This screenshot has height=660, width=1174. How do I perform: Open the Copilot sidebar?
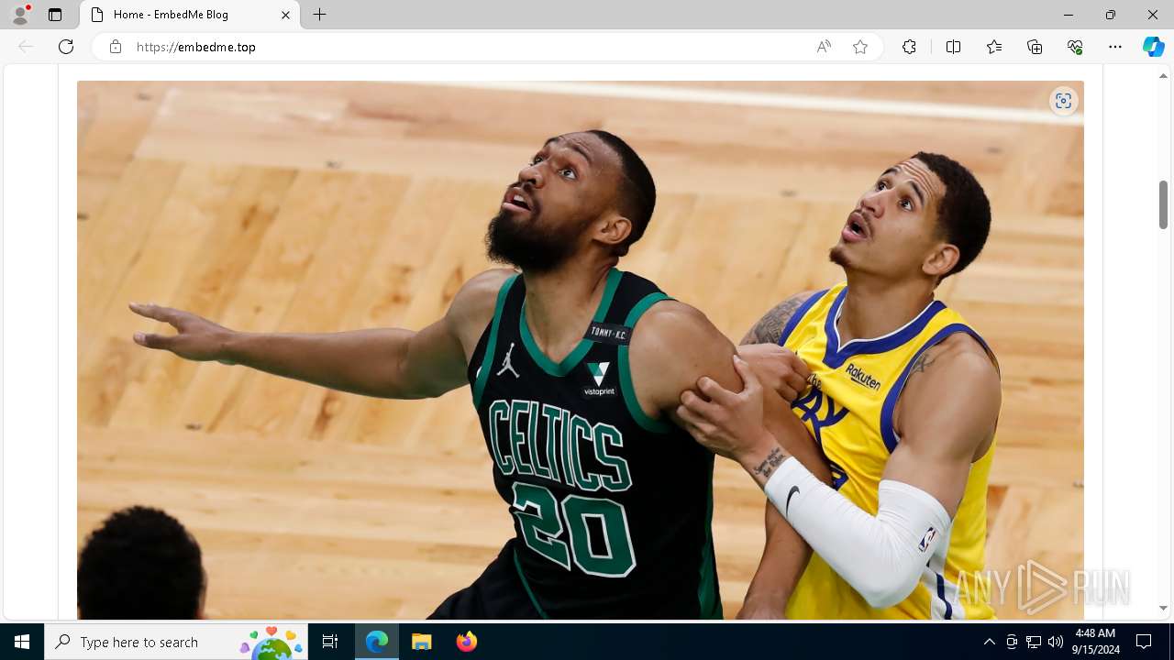coord(1153,47)
